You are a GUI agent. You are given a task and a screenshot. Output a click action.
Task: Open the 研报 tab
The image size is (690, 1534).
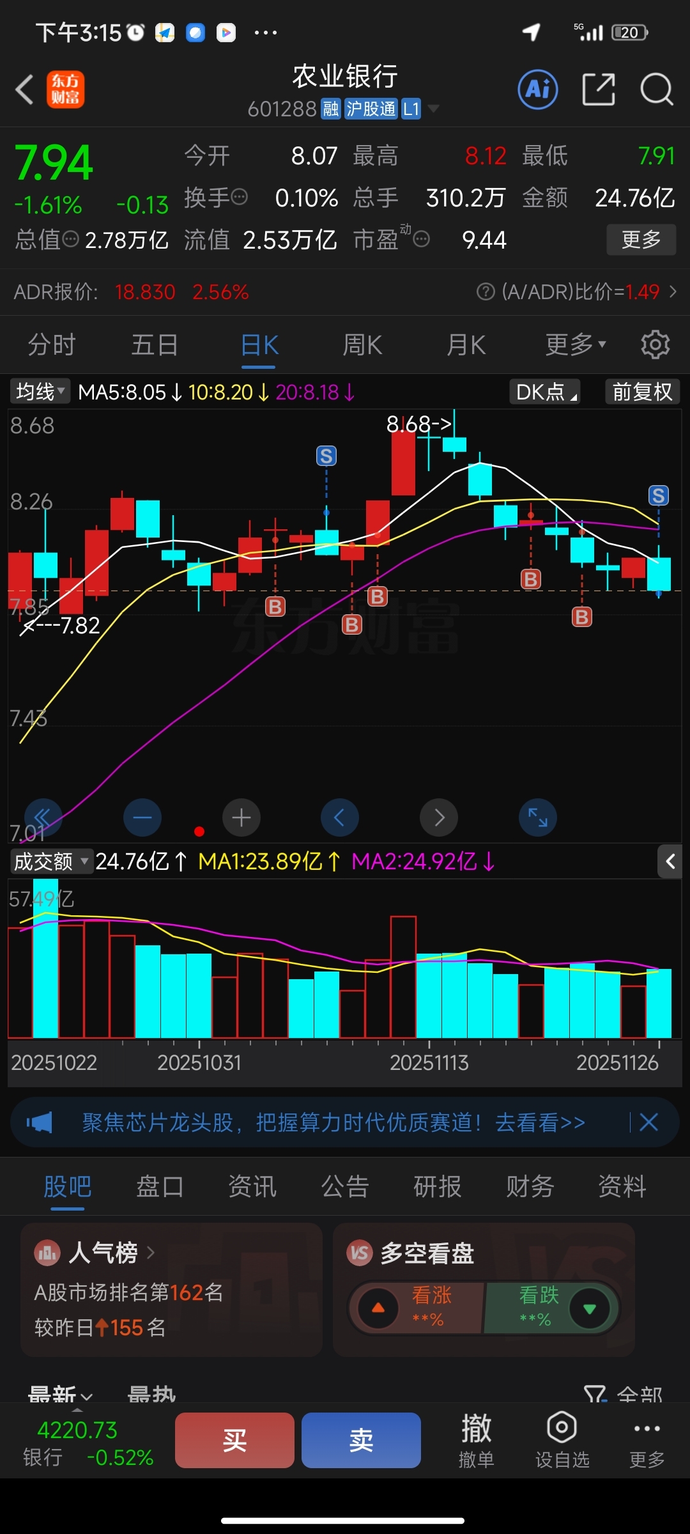pyautogui.click(x=438, y=1187)
